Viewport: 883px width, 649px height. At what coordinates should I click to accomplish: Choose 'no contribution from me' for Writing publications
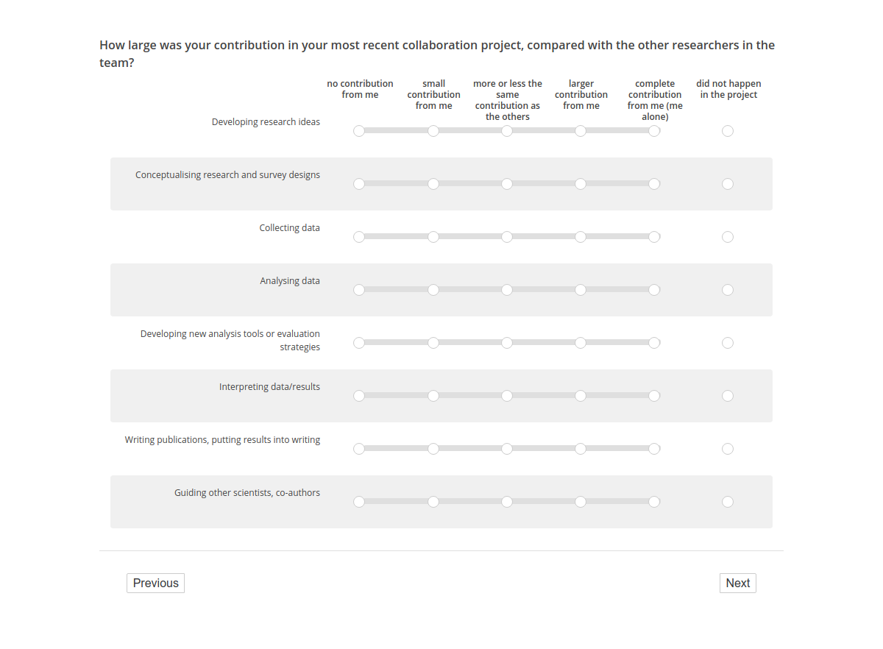click(x=359, y=449)
